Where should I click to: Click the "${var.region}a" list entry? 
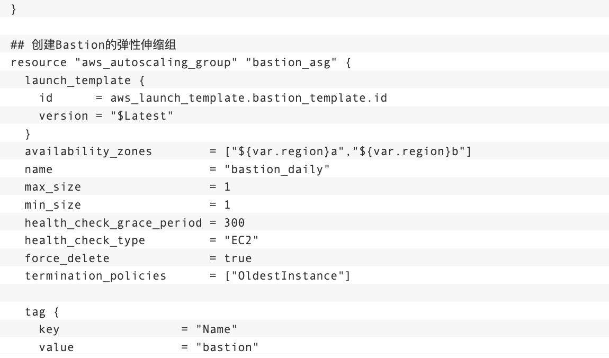pos(288,151)
